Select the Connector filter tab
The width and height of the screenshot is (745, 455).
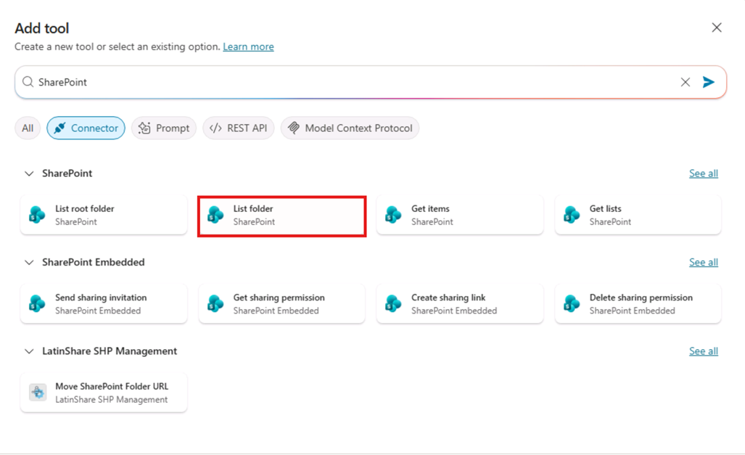(x=86, y=128)
